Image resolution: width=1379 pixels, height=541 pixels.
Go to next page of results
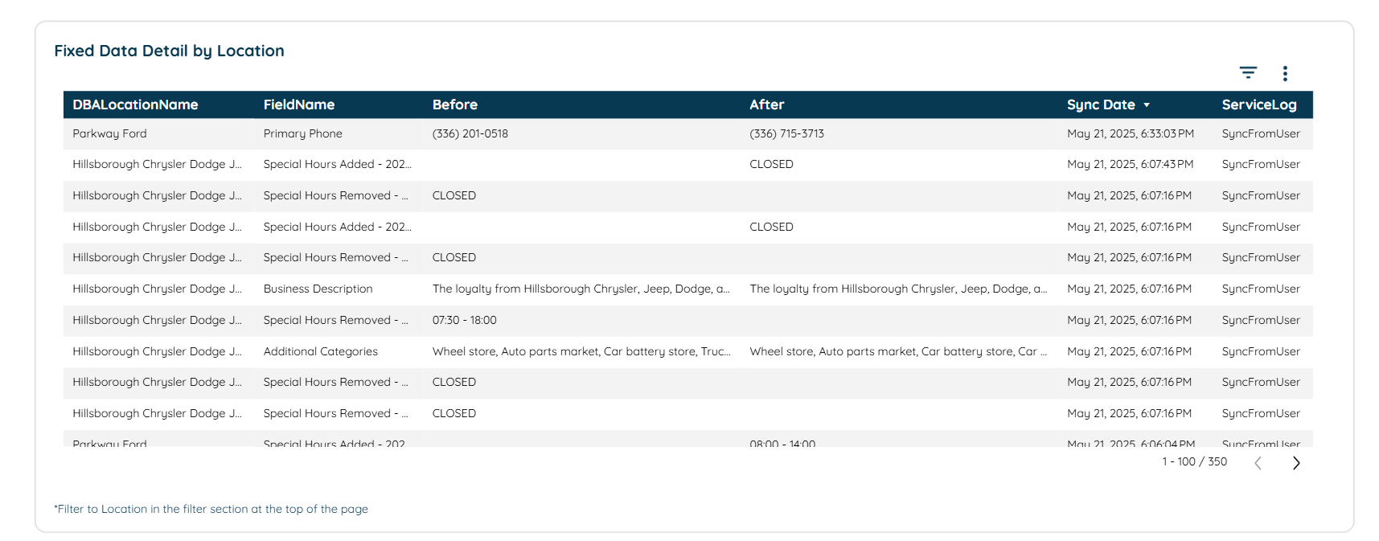(x=1296, y=463)
